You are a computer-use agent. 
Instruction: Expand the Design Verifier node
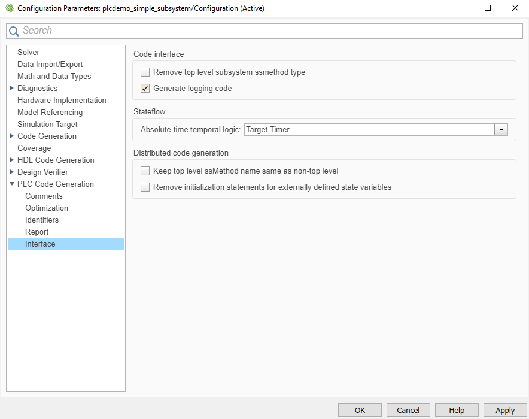(x=12, y=172)
